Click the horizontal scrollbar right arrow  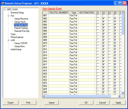(119, 96)
